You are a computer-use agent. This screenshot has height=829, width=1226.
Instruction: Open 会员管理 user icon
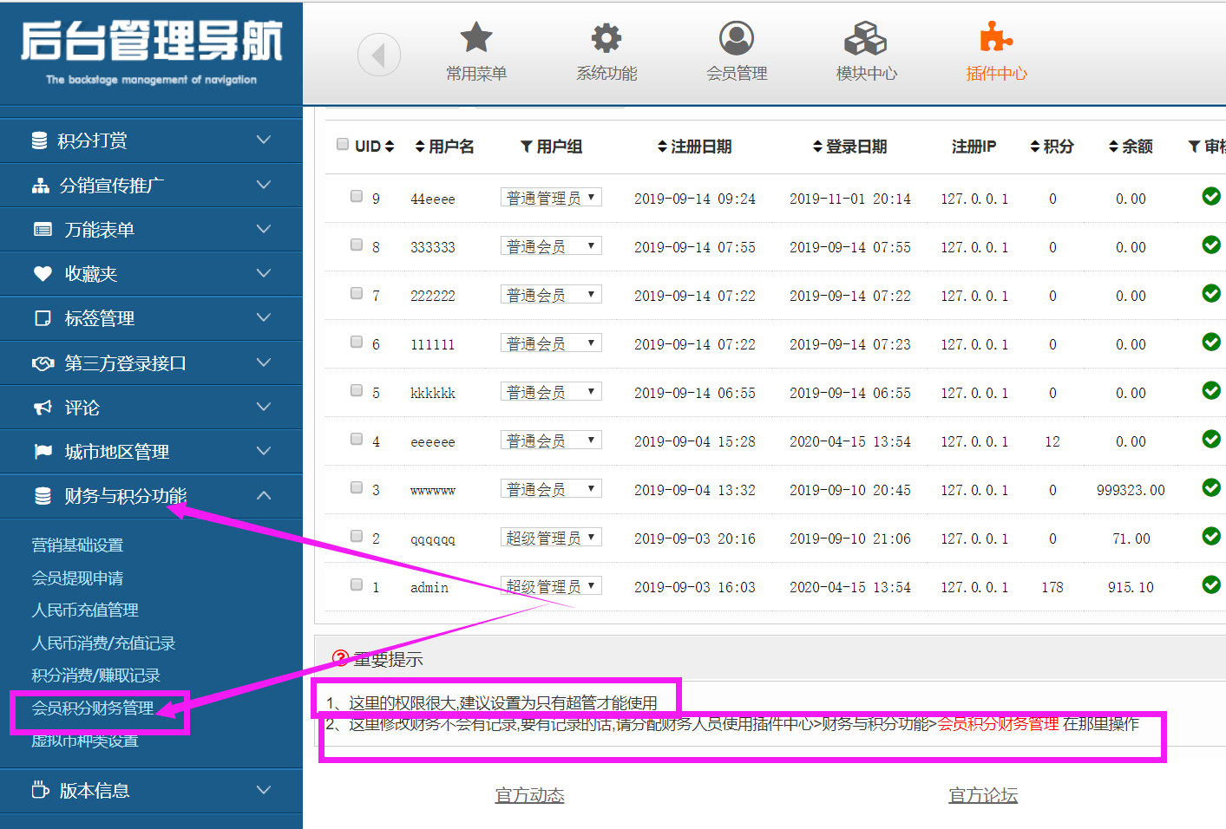pyautogui.click(x=736, y=38)
